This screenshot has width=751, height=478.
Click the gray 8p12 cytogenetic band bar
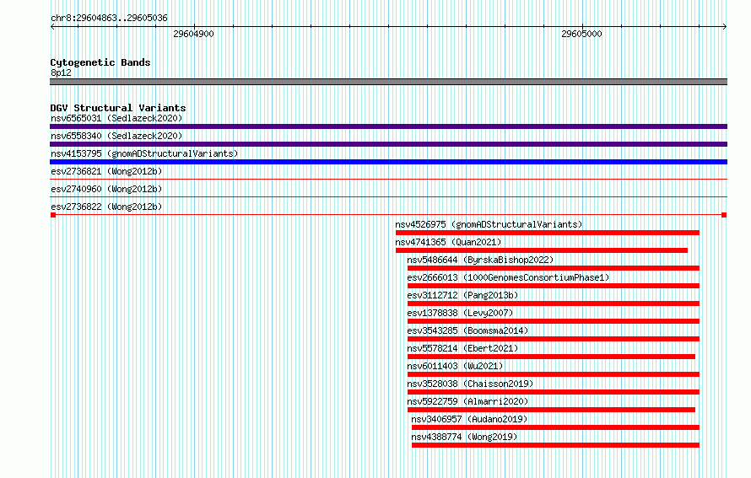tap(388, 82)
